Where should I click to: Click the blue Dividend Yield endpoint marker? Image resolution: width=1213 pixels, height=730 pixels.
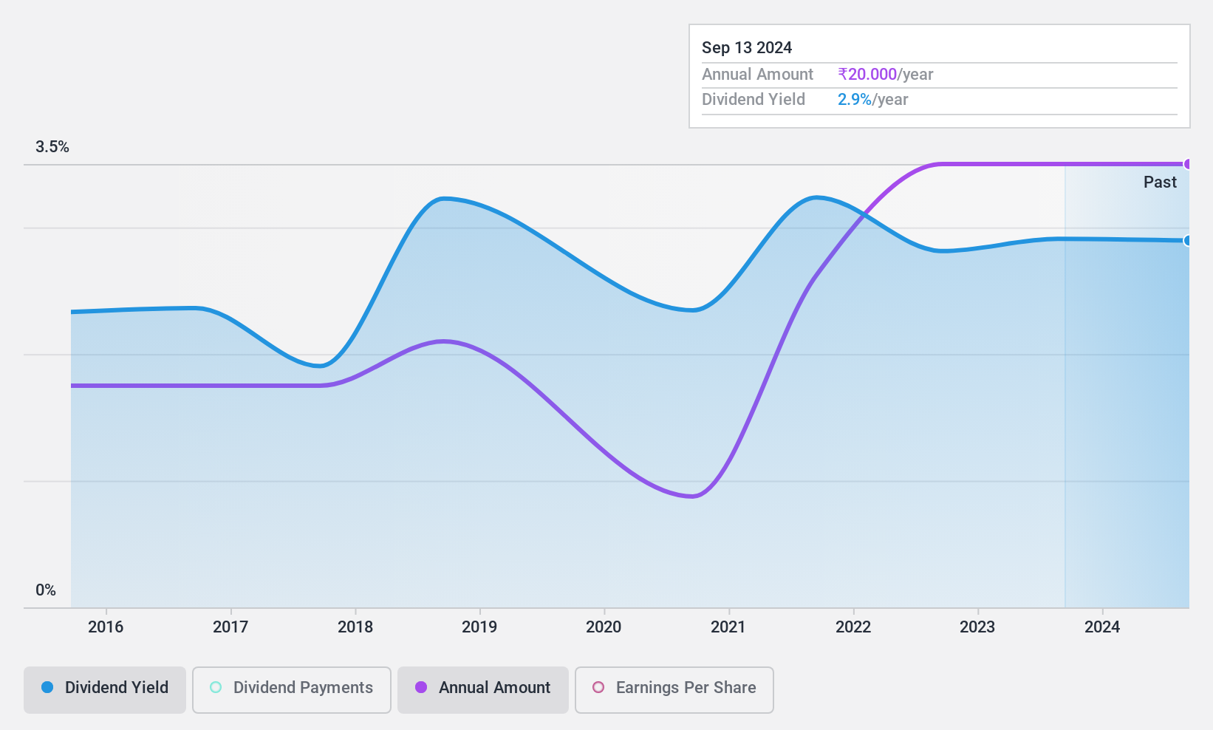click(1187, 240)
